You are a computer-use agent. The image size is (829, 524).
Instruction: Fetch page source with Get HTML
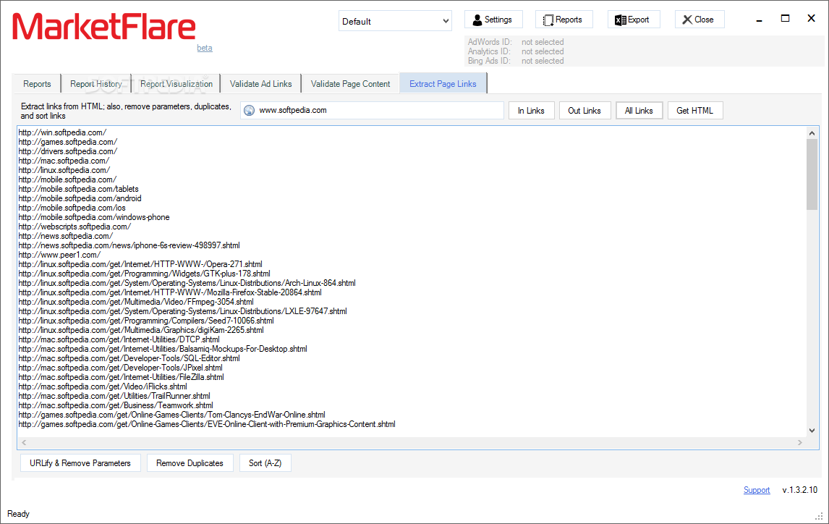tap(694, 111)
